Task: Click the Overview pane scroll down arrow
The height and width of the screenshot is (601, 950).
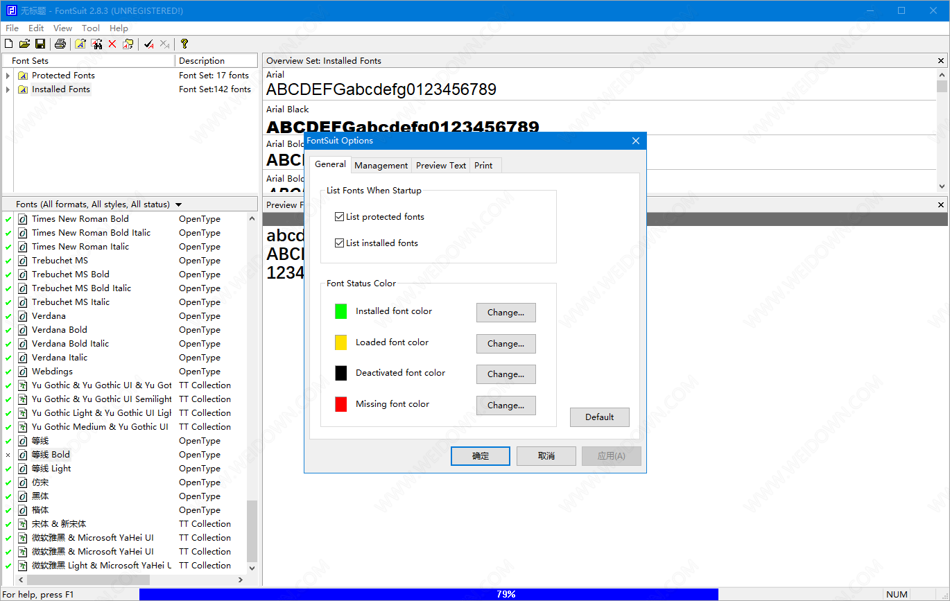Action: click(942, 186)
